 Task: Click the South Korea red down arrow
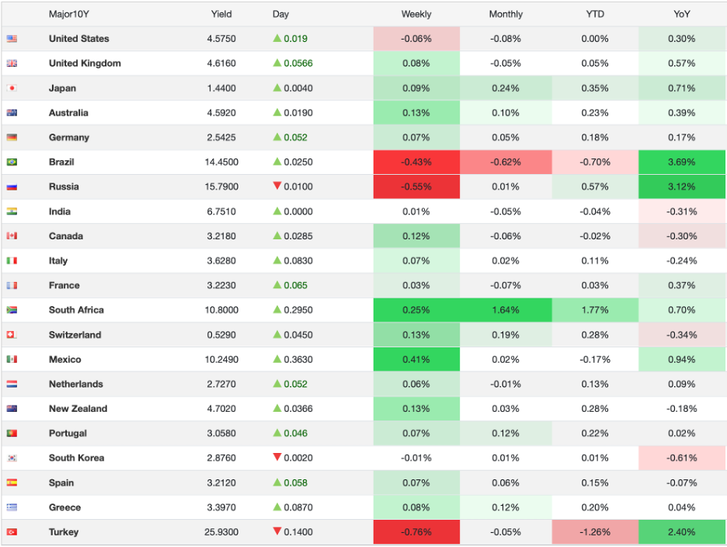click(277, 458)
